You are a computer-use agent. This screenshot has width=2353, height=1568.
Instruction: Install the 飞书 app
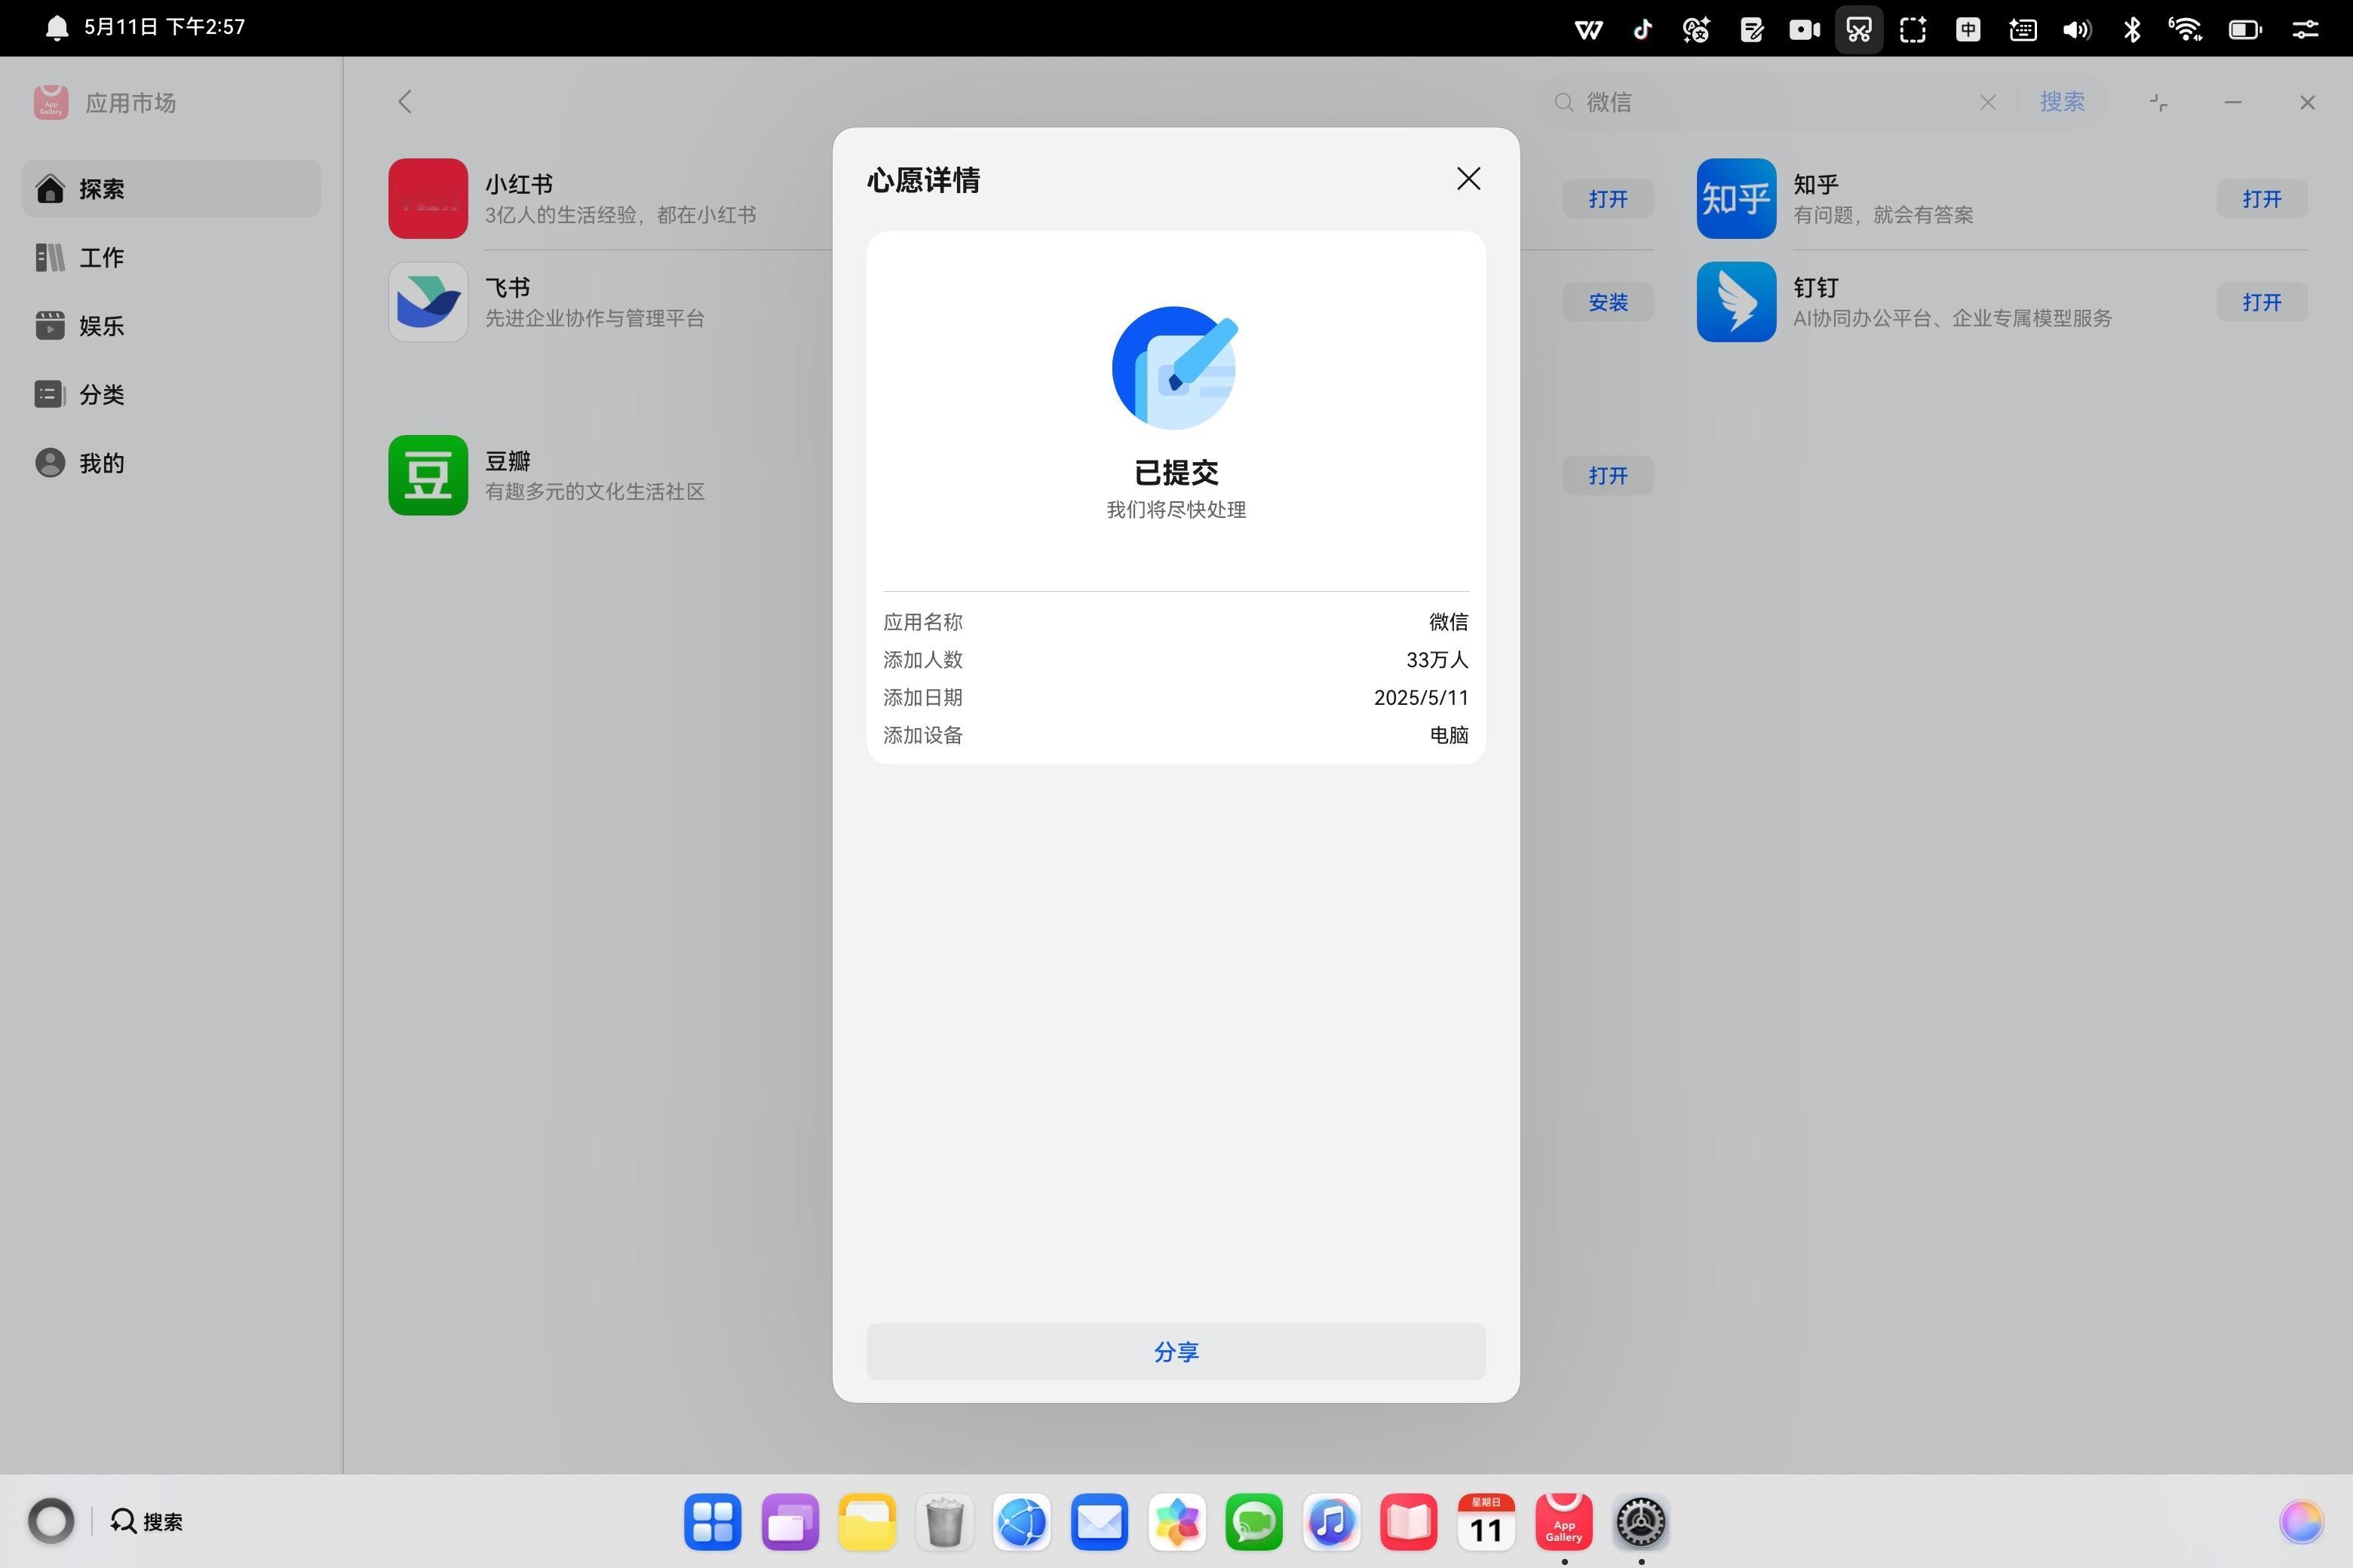[x=1606, y=302]
